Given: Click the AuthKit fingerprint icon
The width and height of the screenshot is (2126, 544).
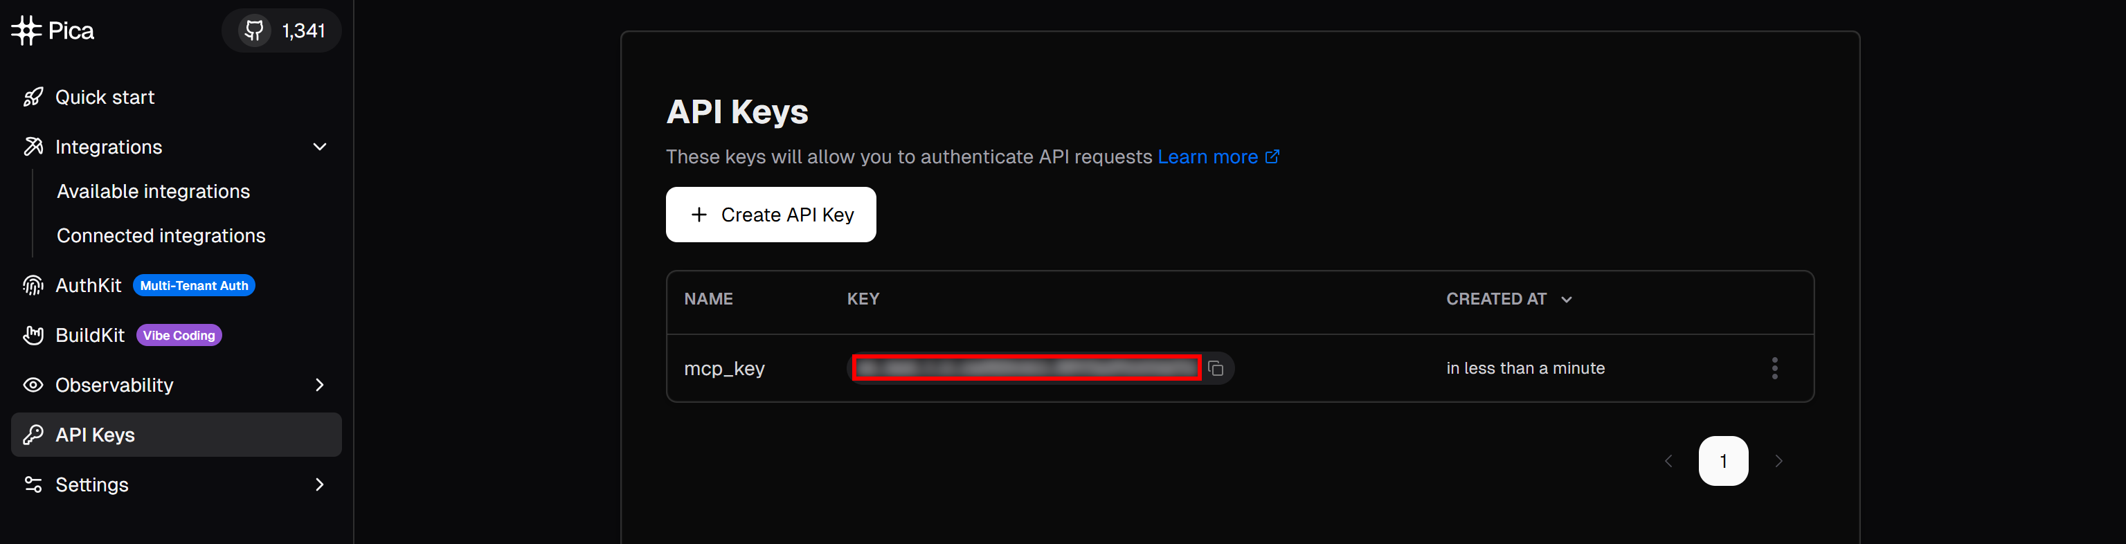Looking at the screenshot, I should [33, 284].
